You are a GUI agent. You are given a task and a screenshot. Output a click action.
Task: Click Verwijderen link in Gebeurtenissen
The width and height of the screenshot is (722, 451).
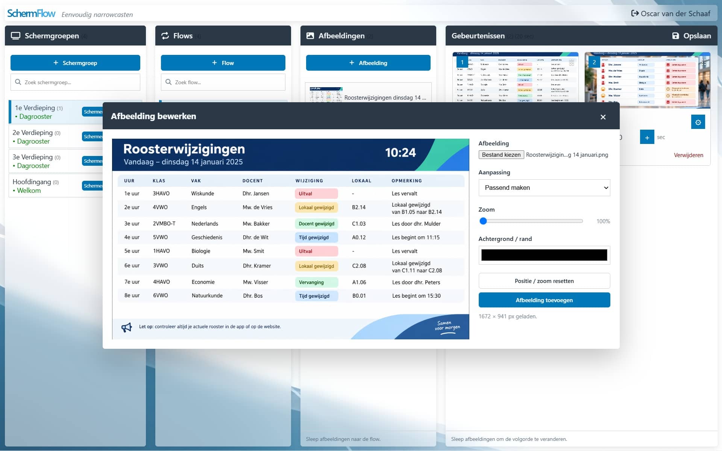pyautogui.click(x=688, y=155)
